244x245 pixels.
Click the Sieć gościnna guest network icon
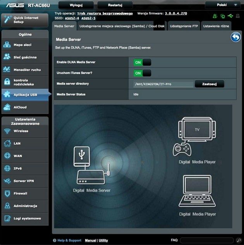point(7,57)
